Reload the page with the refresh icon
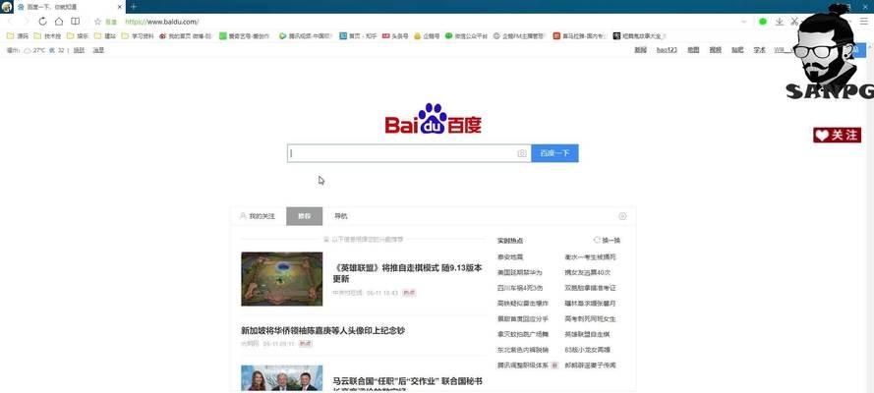 [42, 22]
